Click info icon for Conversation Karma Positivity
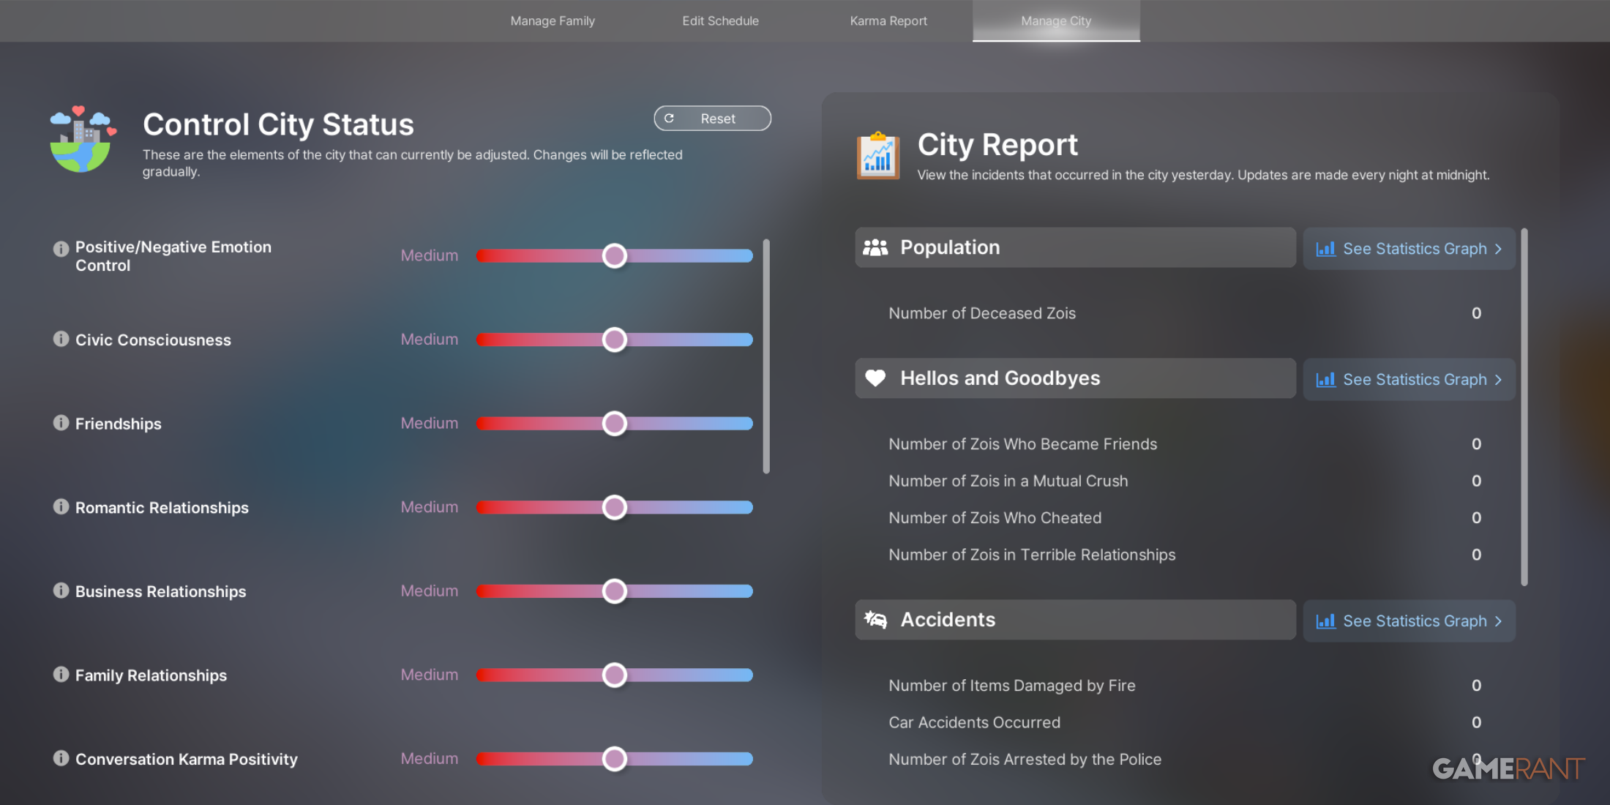The image size is (1610, 805). coord(61,758)
